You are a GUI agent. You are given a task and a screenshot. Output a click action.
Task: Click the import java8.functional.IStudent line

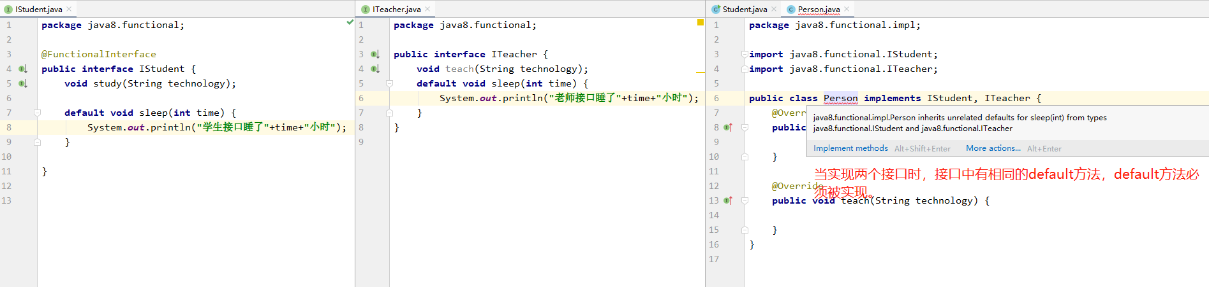(x=843, y=54)
